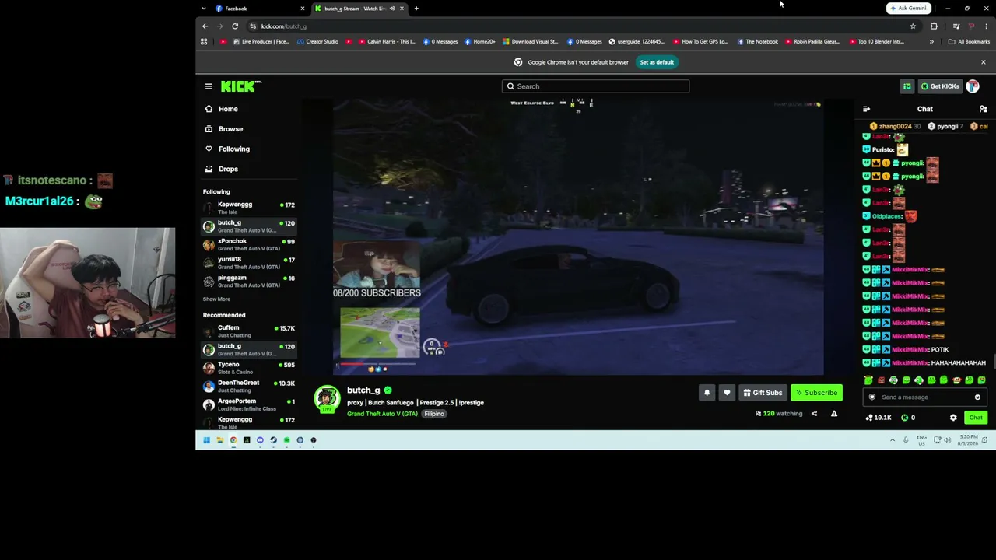Open the Chrome apps grid icon in bookmarks bar
This screenshot has height=560, width=996.
204,42
